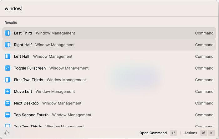Viewport: 219px width, 139px height.
Task: Click the Last Third window icon
Action: 8,33
